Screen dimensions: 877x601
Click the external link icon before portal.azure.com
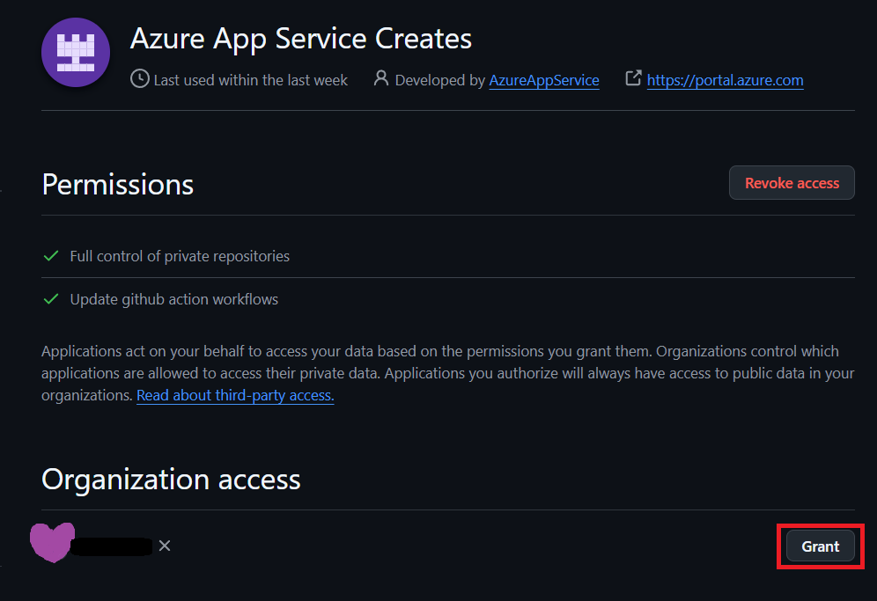tap(633, 78)
